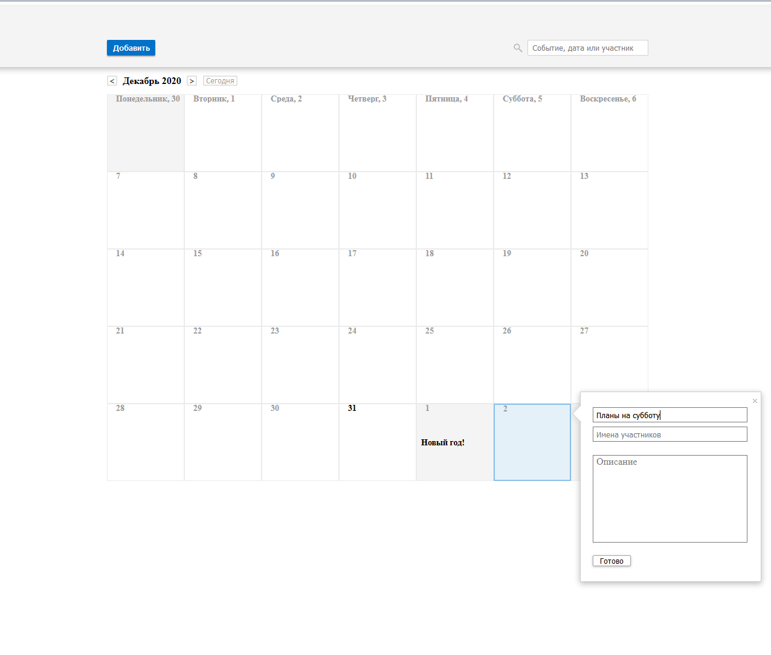This screenshot has height=655, width=771.
Task: Select day cell 15
Action: pos(223,288)
